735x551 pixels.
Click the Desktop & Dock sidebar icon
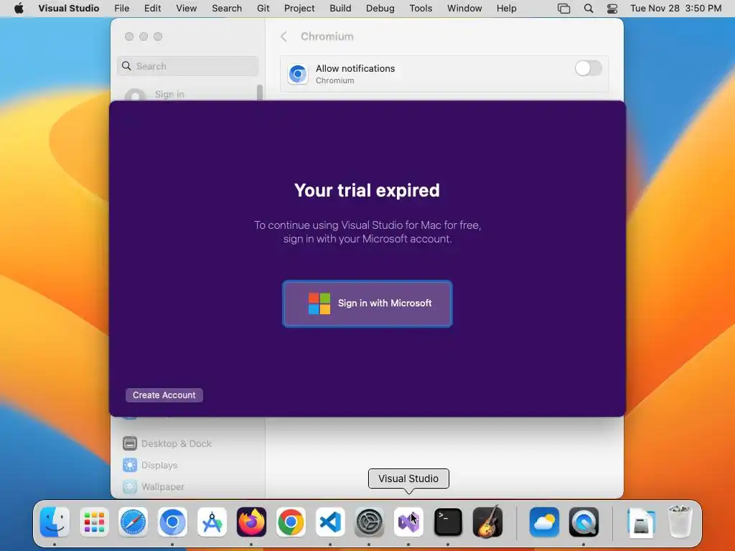[x=130, y=443]
